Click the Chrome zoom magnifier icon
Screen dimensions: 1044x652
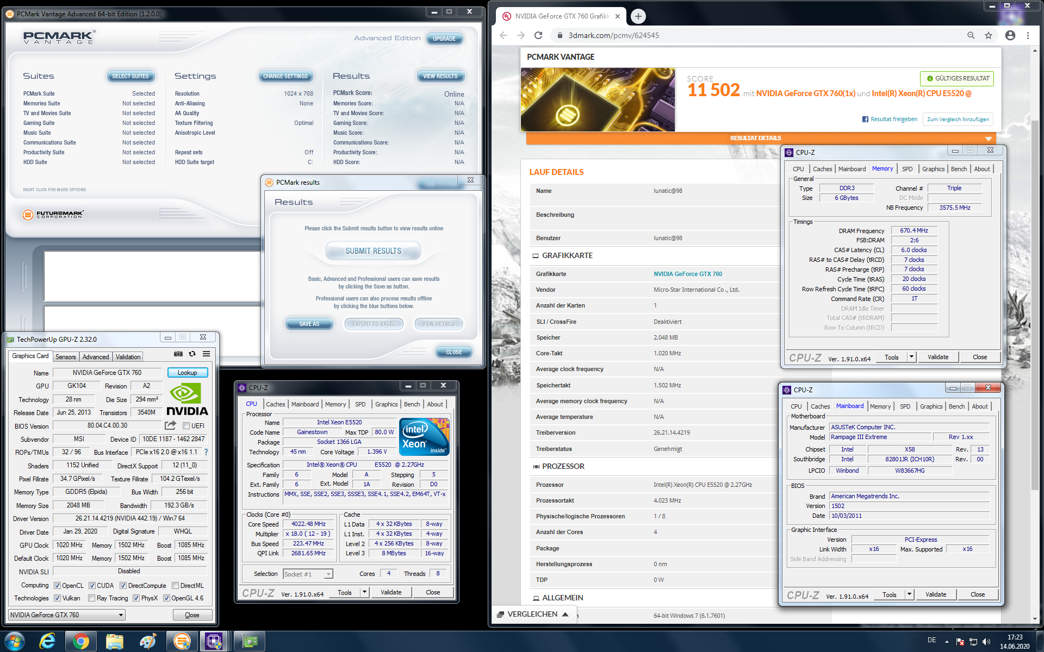click(x=971, y=35)
